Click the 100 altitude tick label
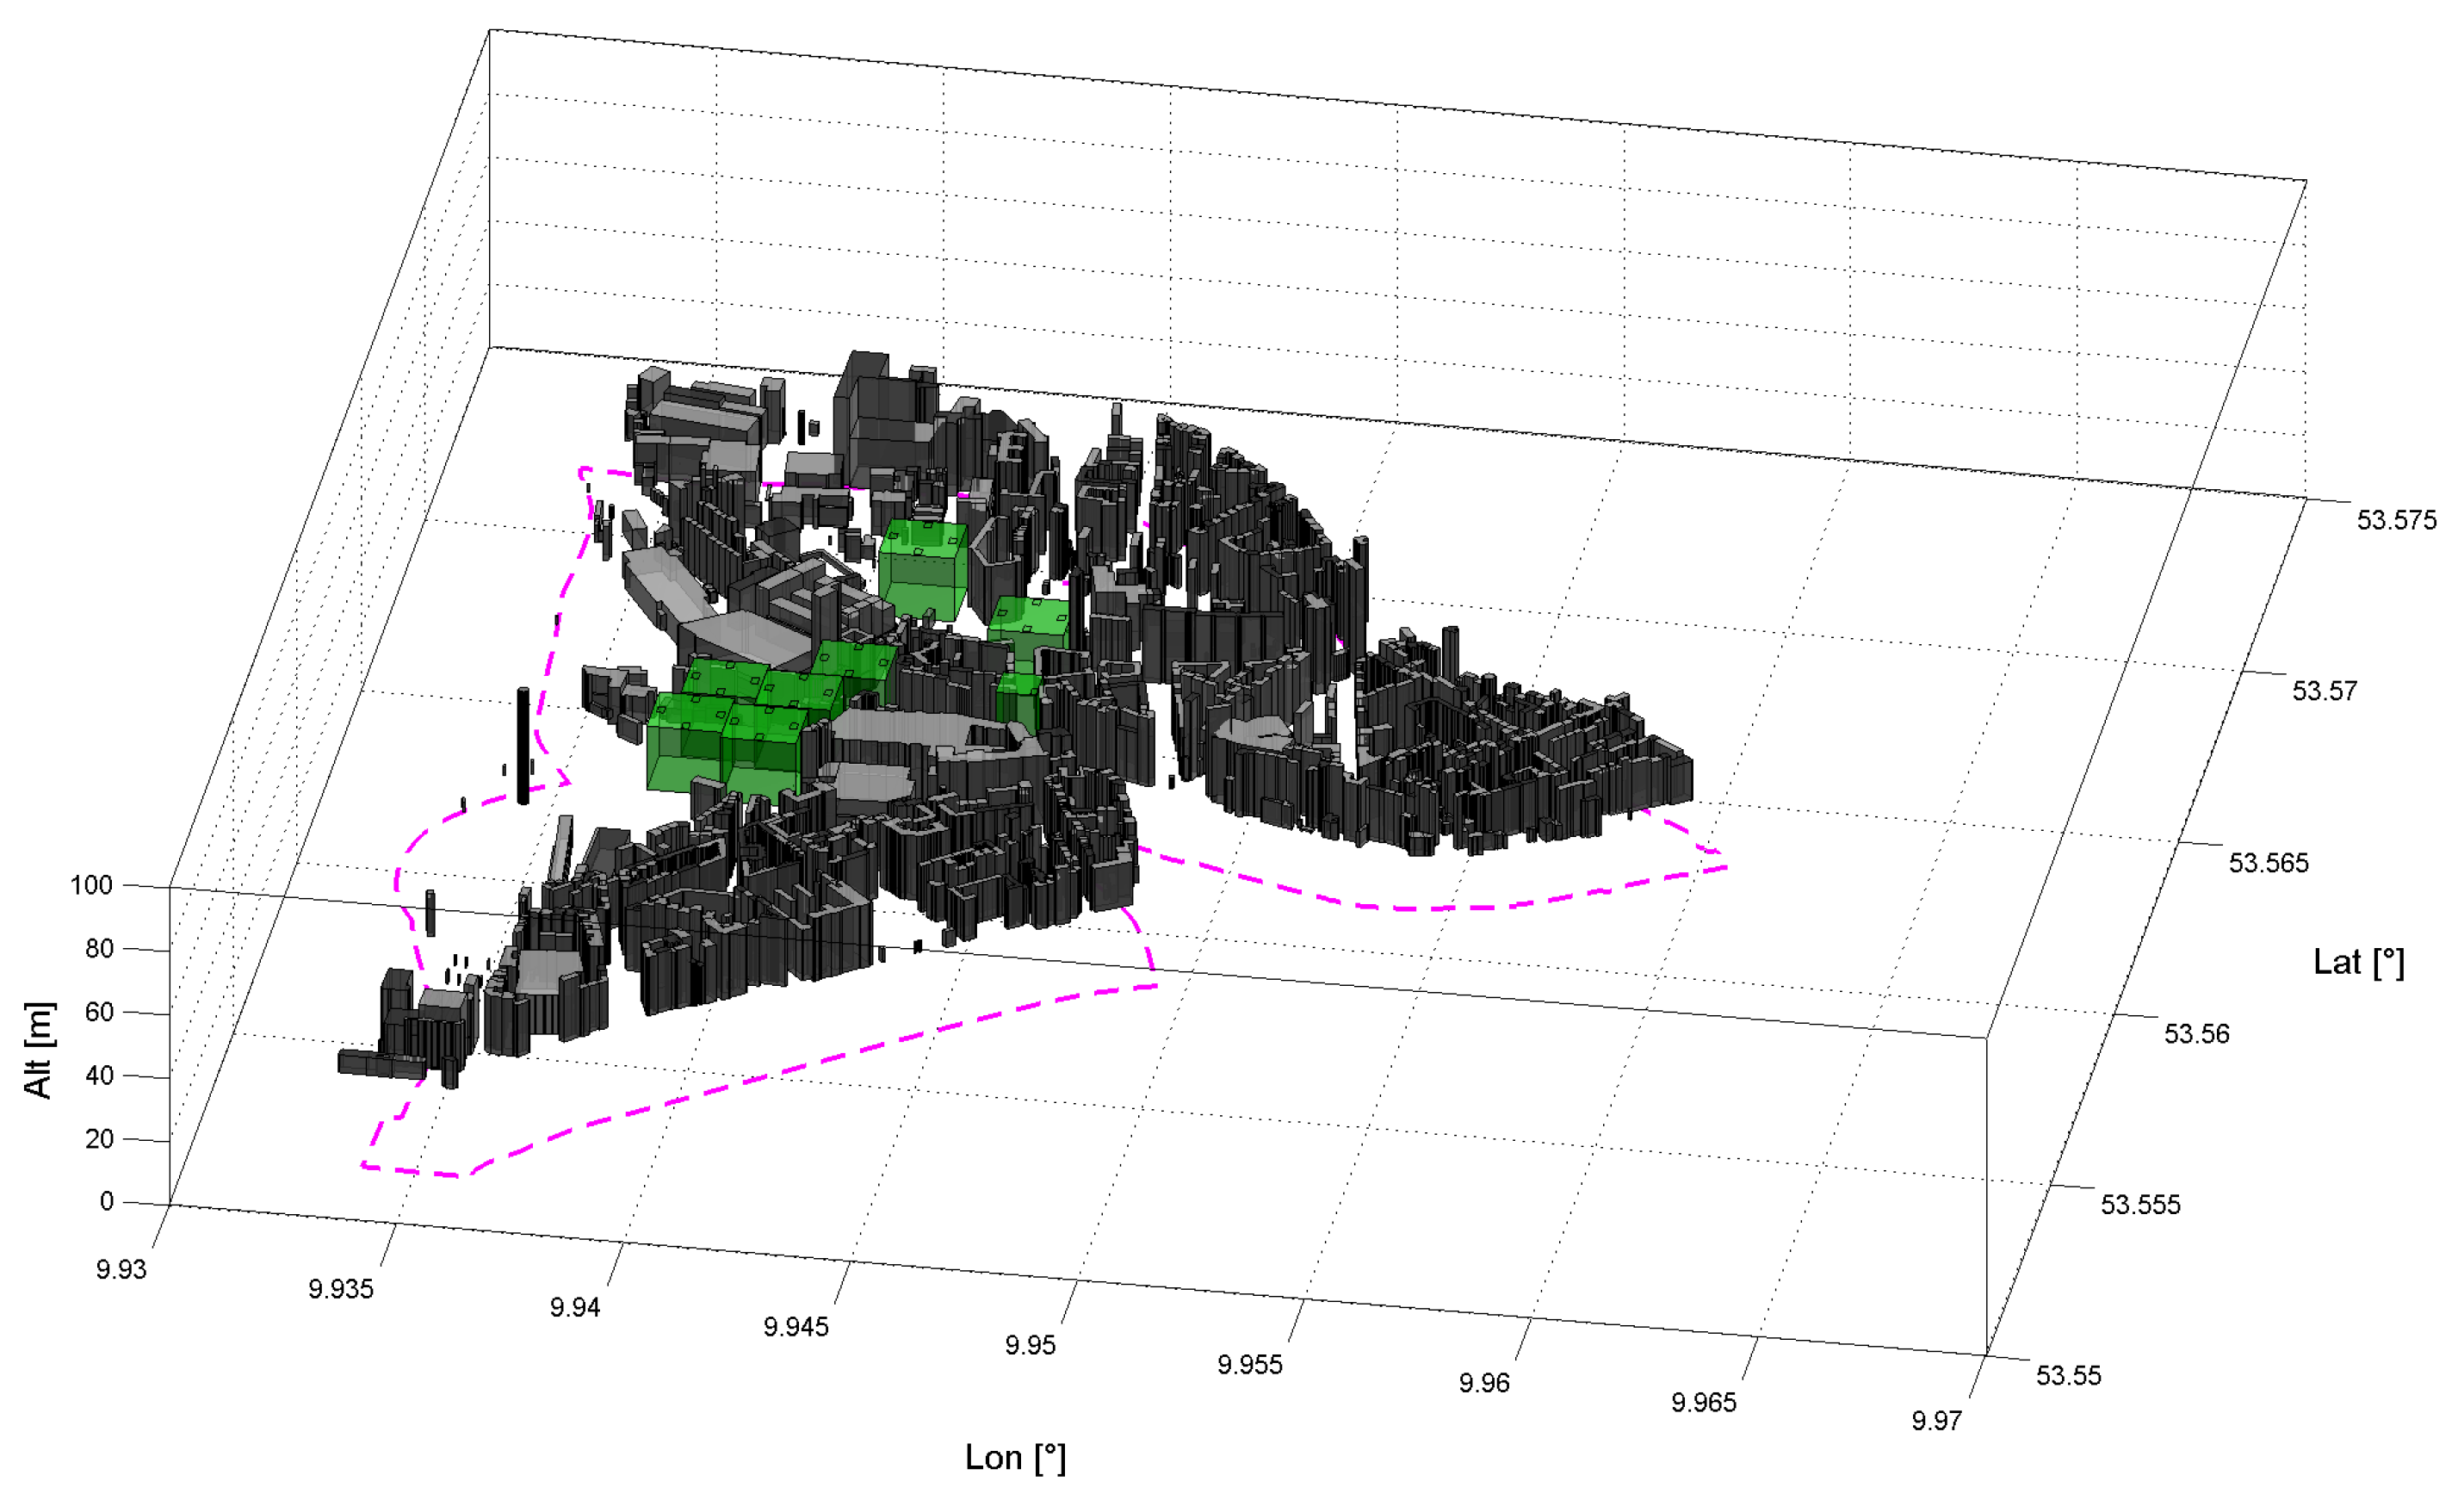 pos(91,885)
